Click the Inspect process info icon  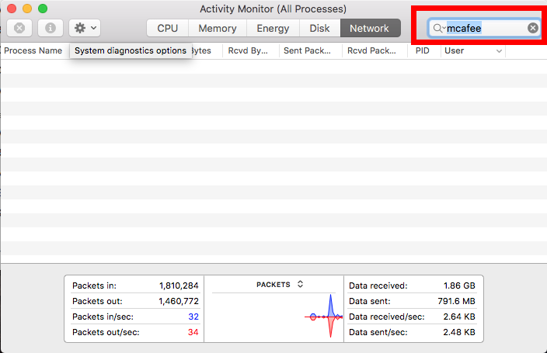click(51, 28)
